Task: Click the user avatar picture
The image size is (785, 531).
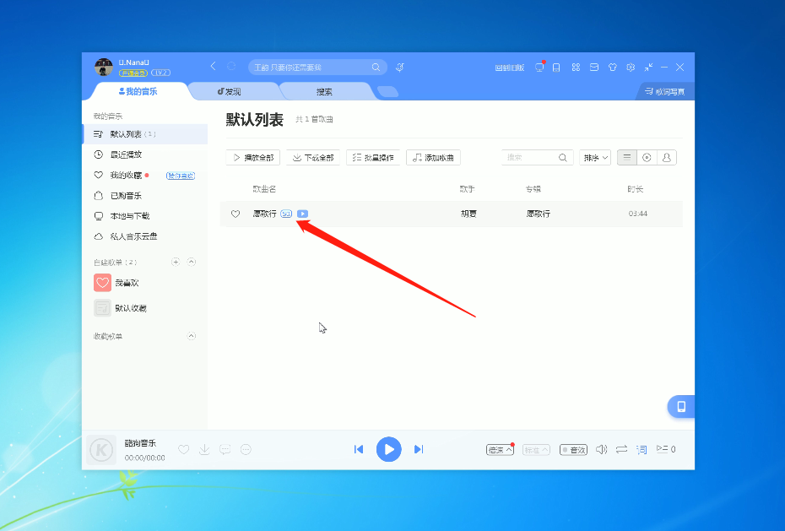Action: pyautogui.click(x=104, y=67)
